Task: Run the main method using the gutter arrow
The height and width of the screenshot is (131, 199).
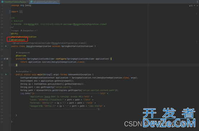Action: pyautogui.click(x=6, y=74)
